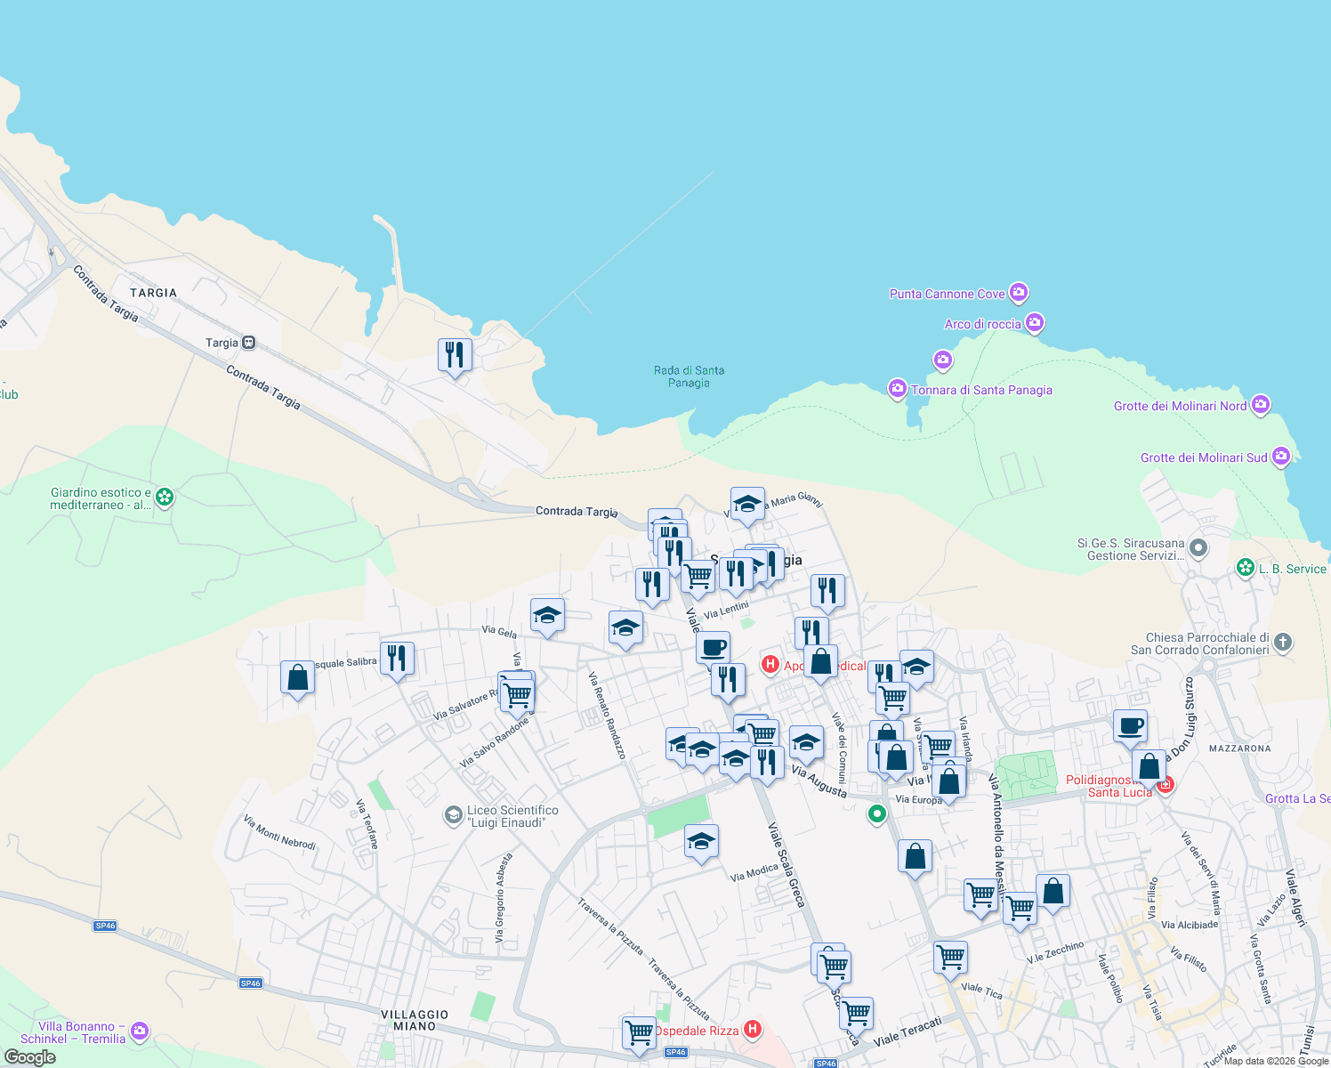Open the L. B. Service recycling marker

point(1246,568)
